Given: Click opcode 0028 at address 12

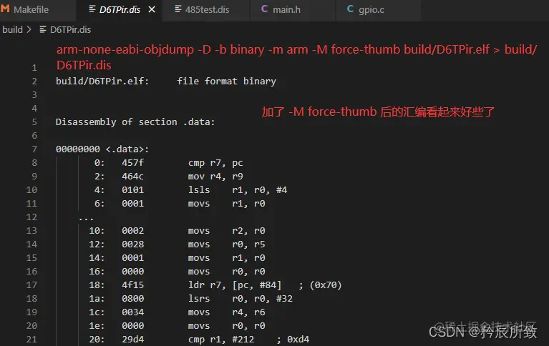Looking at the screenshot, I should click(x=132, y=244).
